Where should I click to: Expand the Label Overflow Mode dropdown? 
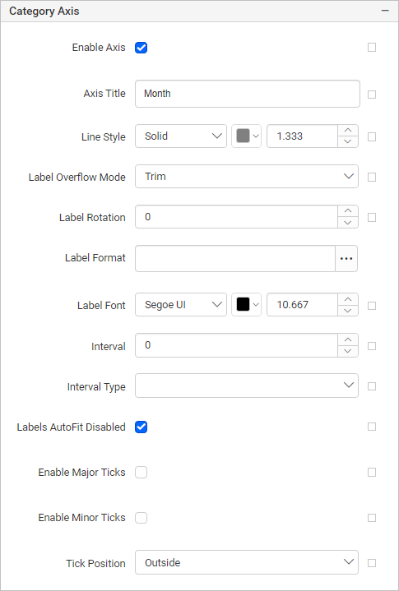point(247,177)
